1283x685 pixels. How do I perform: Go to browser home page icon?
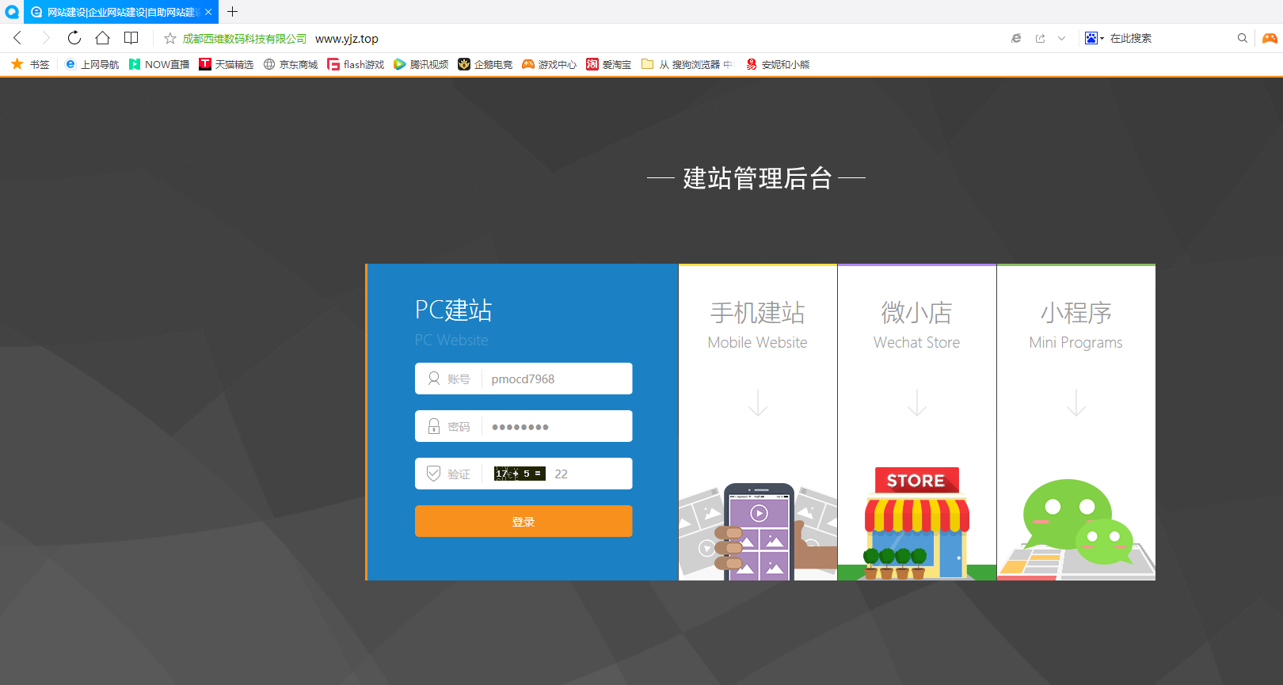(x=102, y=38)
